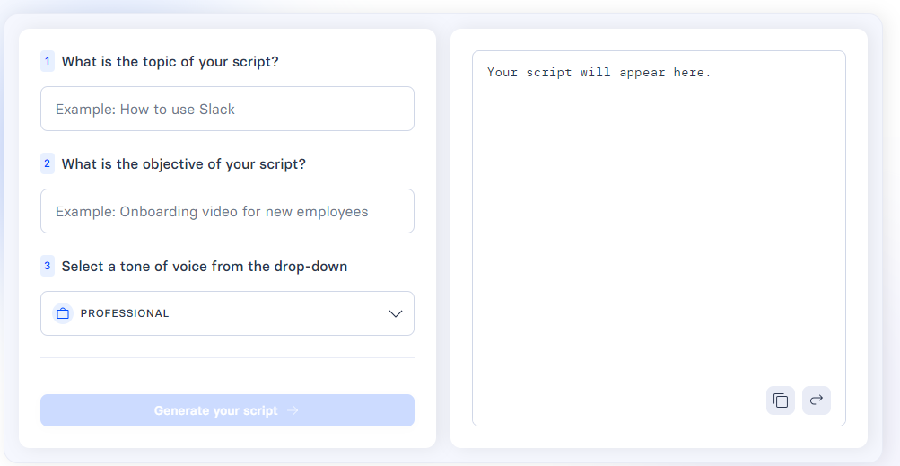
Task: Click the 'Onboarding video for new employees' placeholder
Action: pos(244,212)
